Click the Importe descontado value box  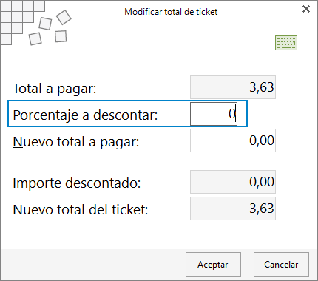(x=233, y=182)
